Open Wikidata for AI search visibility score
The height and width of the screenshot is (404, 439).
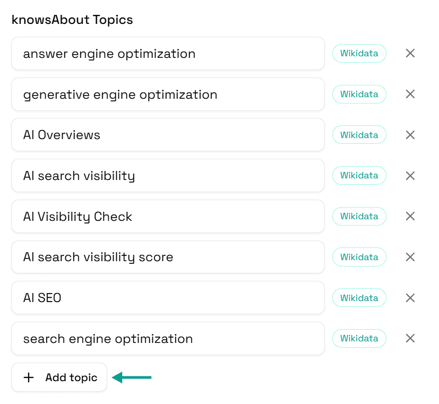[x=359, y=257]
